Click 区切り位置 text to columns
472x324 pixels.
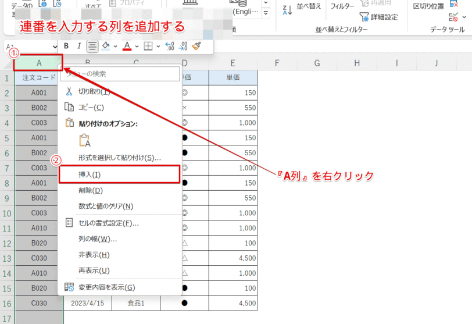coord(428,6)
